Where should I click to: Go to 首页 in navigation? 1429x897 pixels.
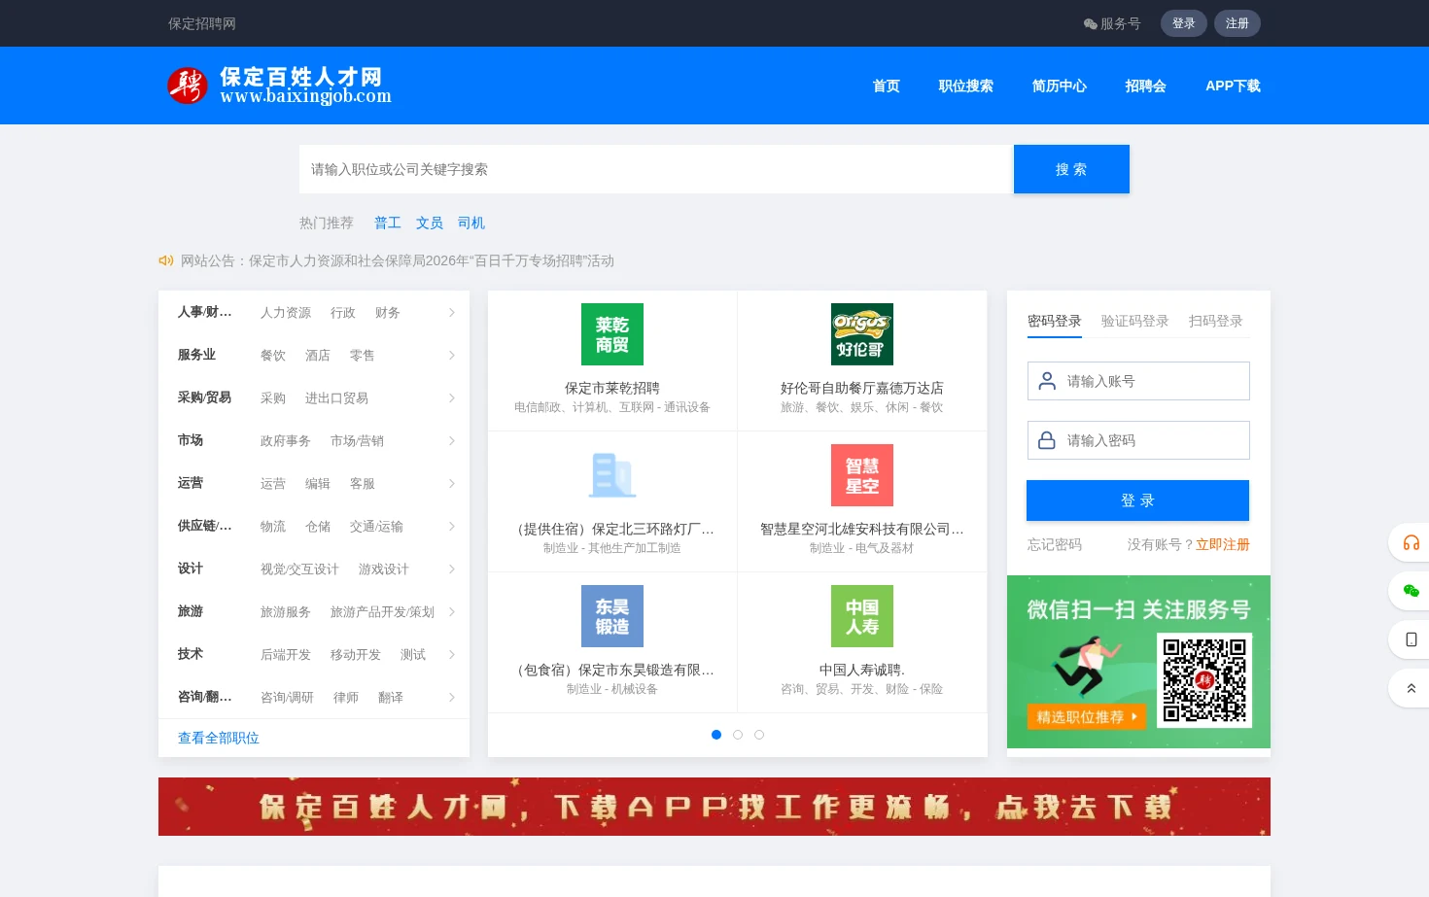point(887,86)
